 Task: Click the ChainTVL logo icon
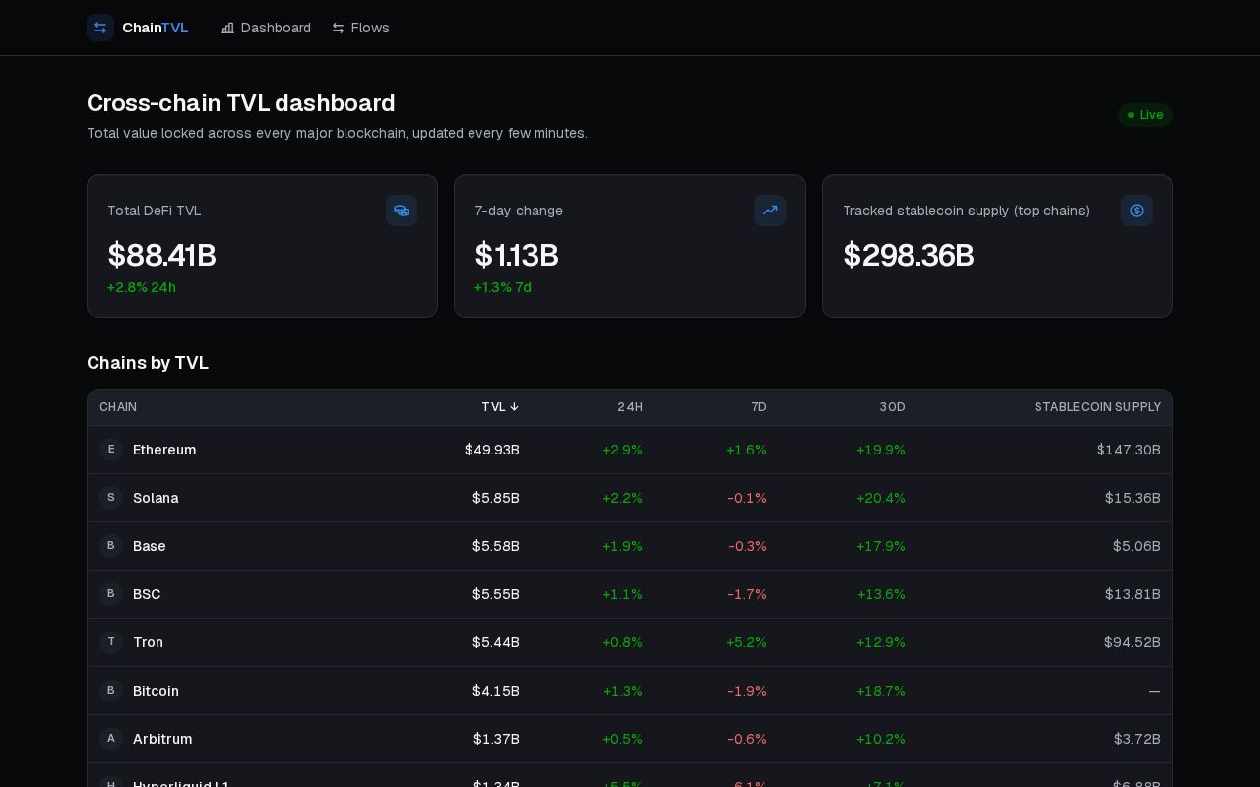coord(100,28)
